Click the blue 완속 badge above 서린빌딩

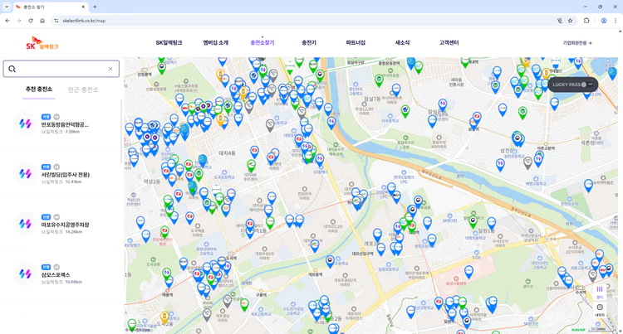point(46,167)
